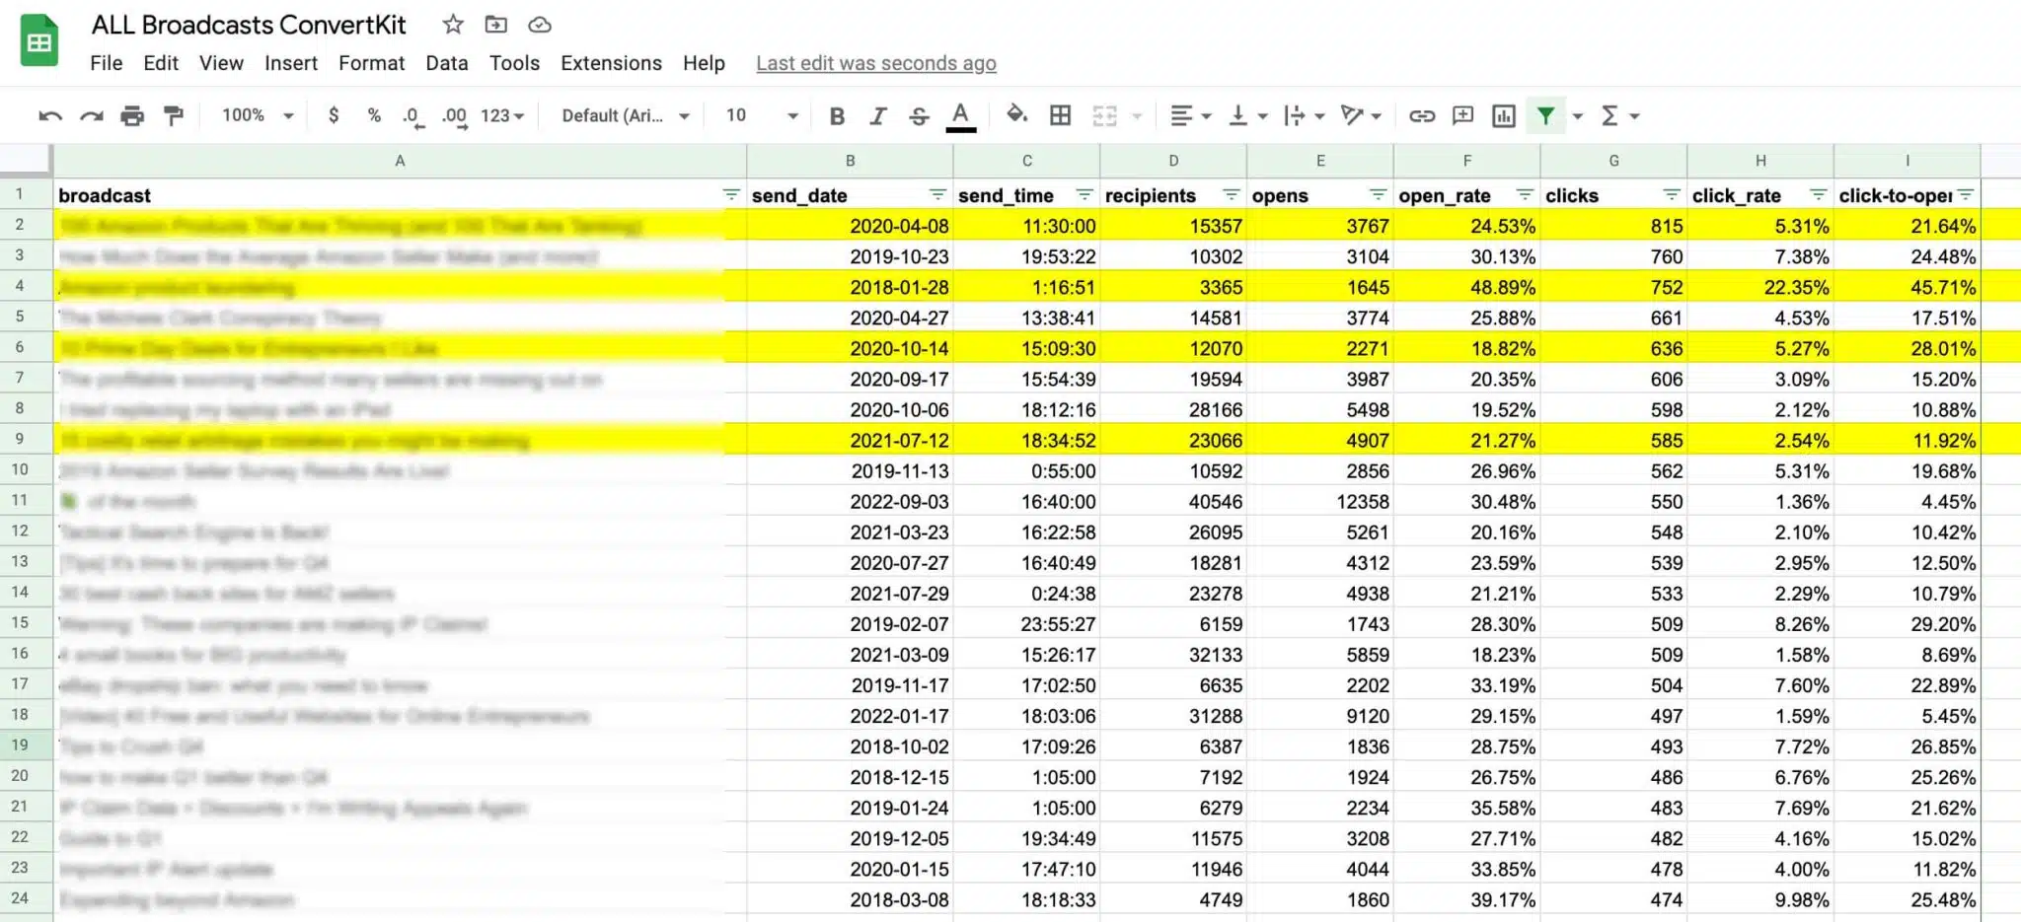Open the Borders tool icon
This screenshot has width=2021, height=922.
tap(1060, 116)
